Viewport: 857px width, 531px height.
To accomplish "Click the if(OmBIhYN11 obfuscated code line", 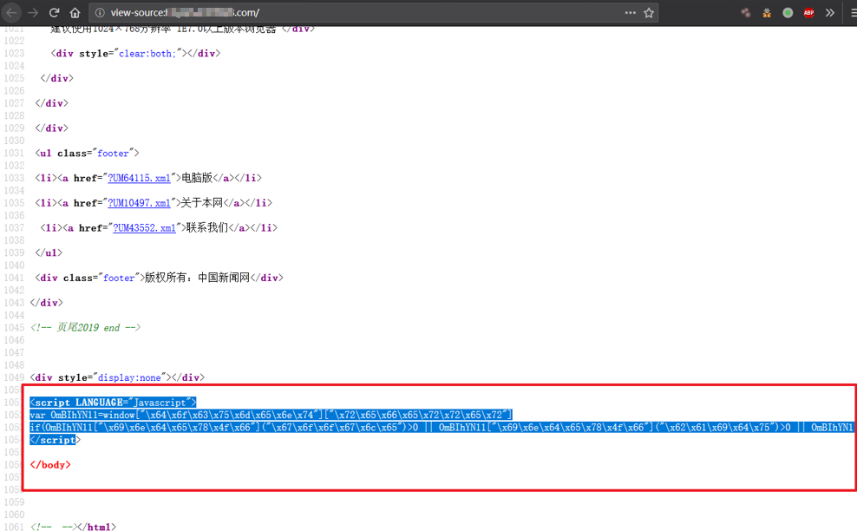I will tap(442, 428).
